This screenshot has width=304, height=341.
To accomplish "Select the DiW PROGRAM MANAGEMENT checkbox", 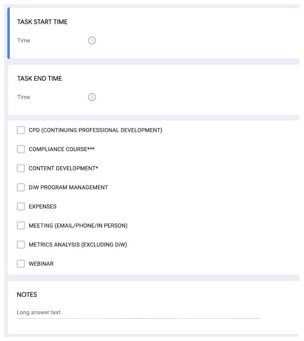I will pyautogui.click(x=21, y=187).
